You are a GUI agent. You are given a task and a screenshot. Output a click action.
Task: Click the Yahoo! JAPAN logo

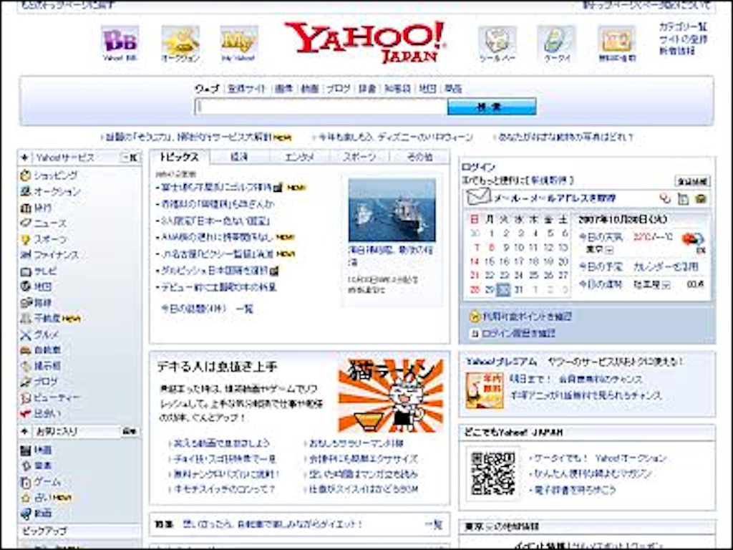tap(366, 42)
